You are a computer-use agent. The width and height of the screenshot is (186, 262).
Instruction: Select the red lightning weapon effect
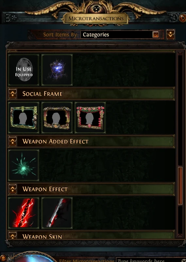(24, 213)
